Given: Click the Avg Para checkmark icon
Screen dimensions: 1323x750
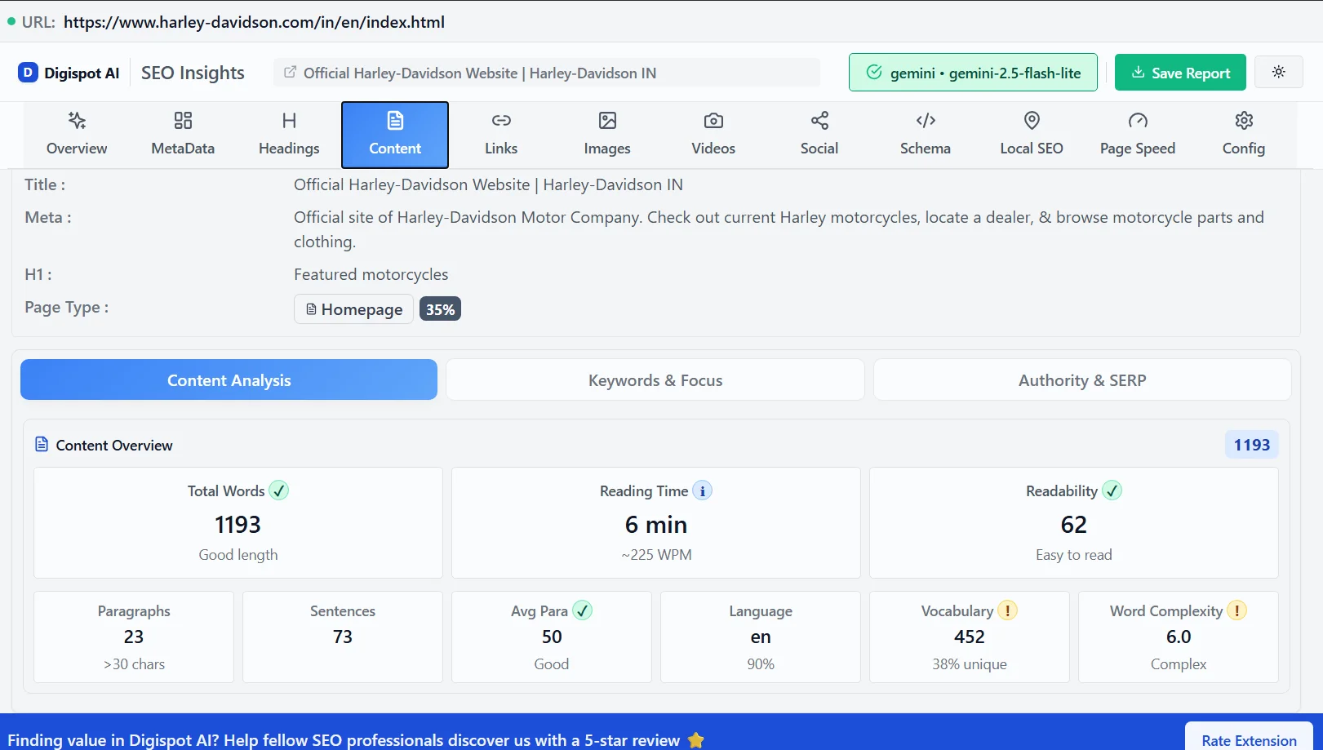Looking at the screenshot, I should click(582, 610).
